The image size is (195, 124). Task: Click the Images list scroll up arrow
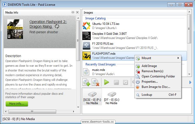pos(189,12)
